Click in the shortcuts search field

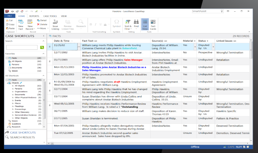tap(22, 47)
